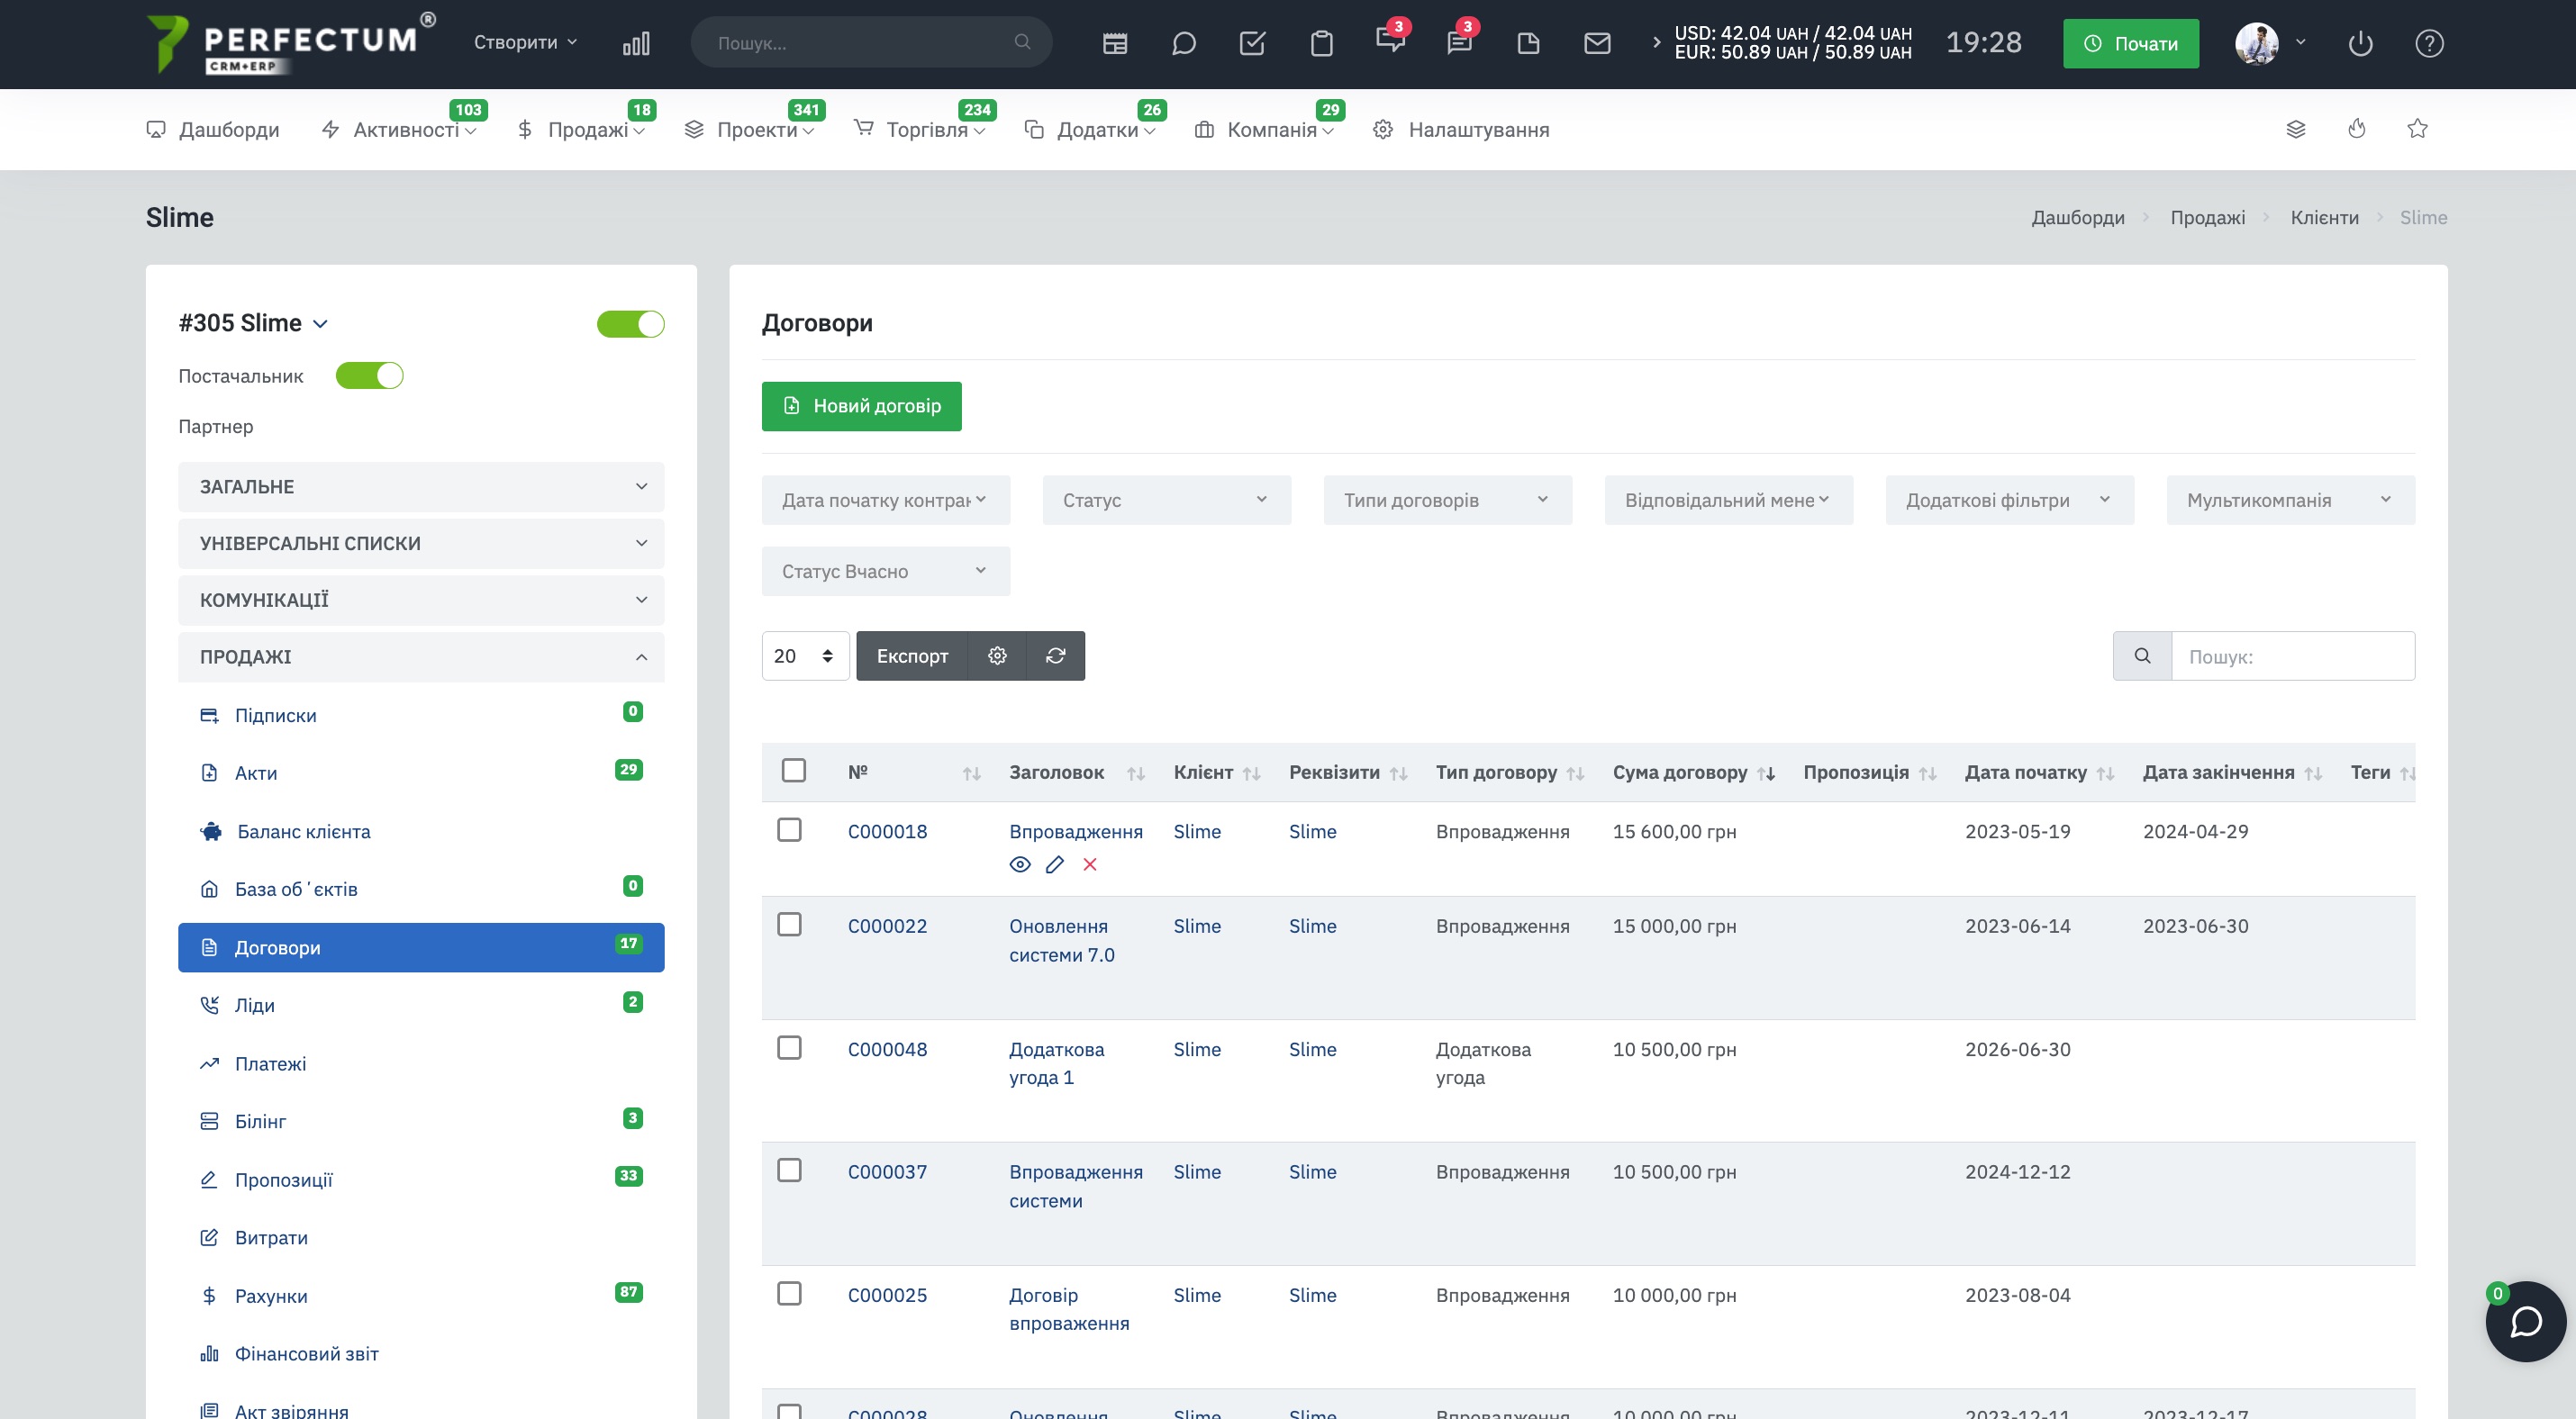Open contract link C000022
Screen dimensions: 2576x1419
point(887,926)
